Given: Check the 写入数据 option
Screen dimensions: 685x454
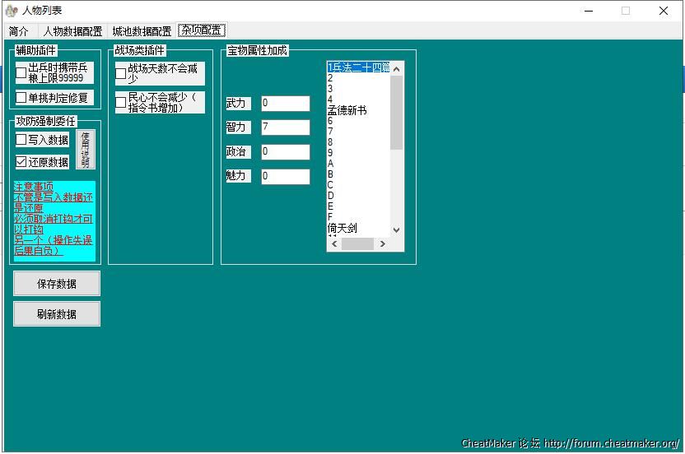Looking at the screenshot, I should coord(21,140).
